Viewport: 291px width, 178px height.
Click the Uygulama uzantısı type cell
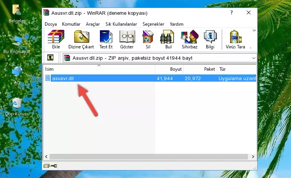237,79
